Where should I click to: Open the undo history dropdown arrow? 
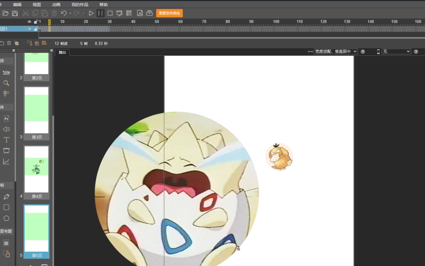click(70, 13)
